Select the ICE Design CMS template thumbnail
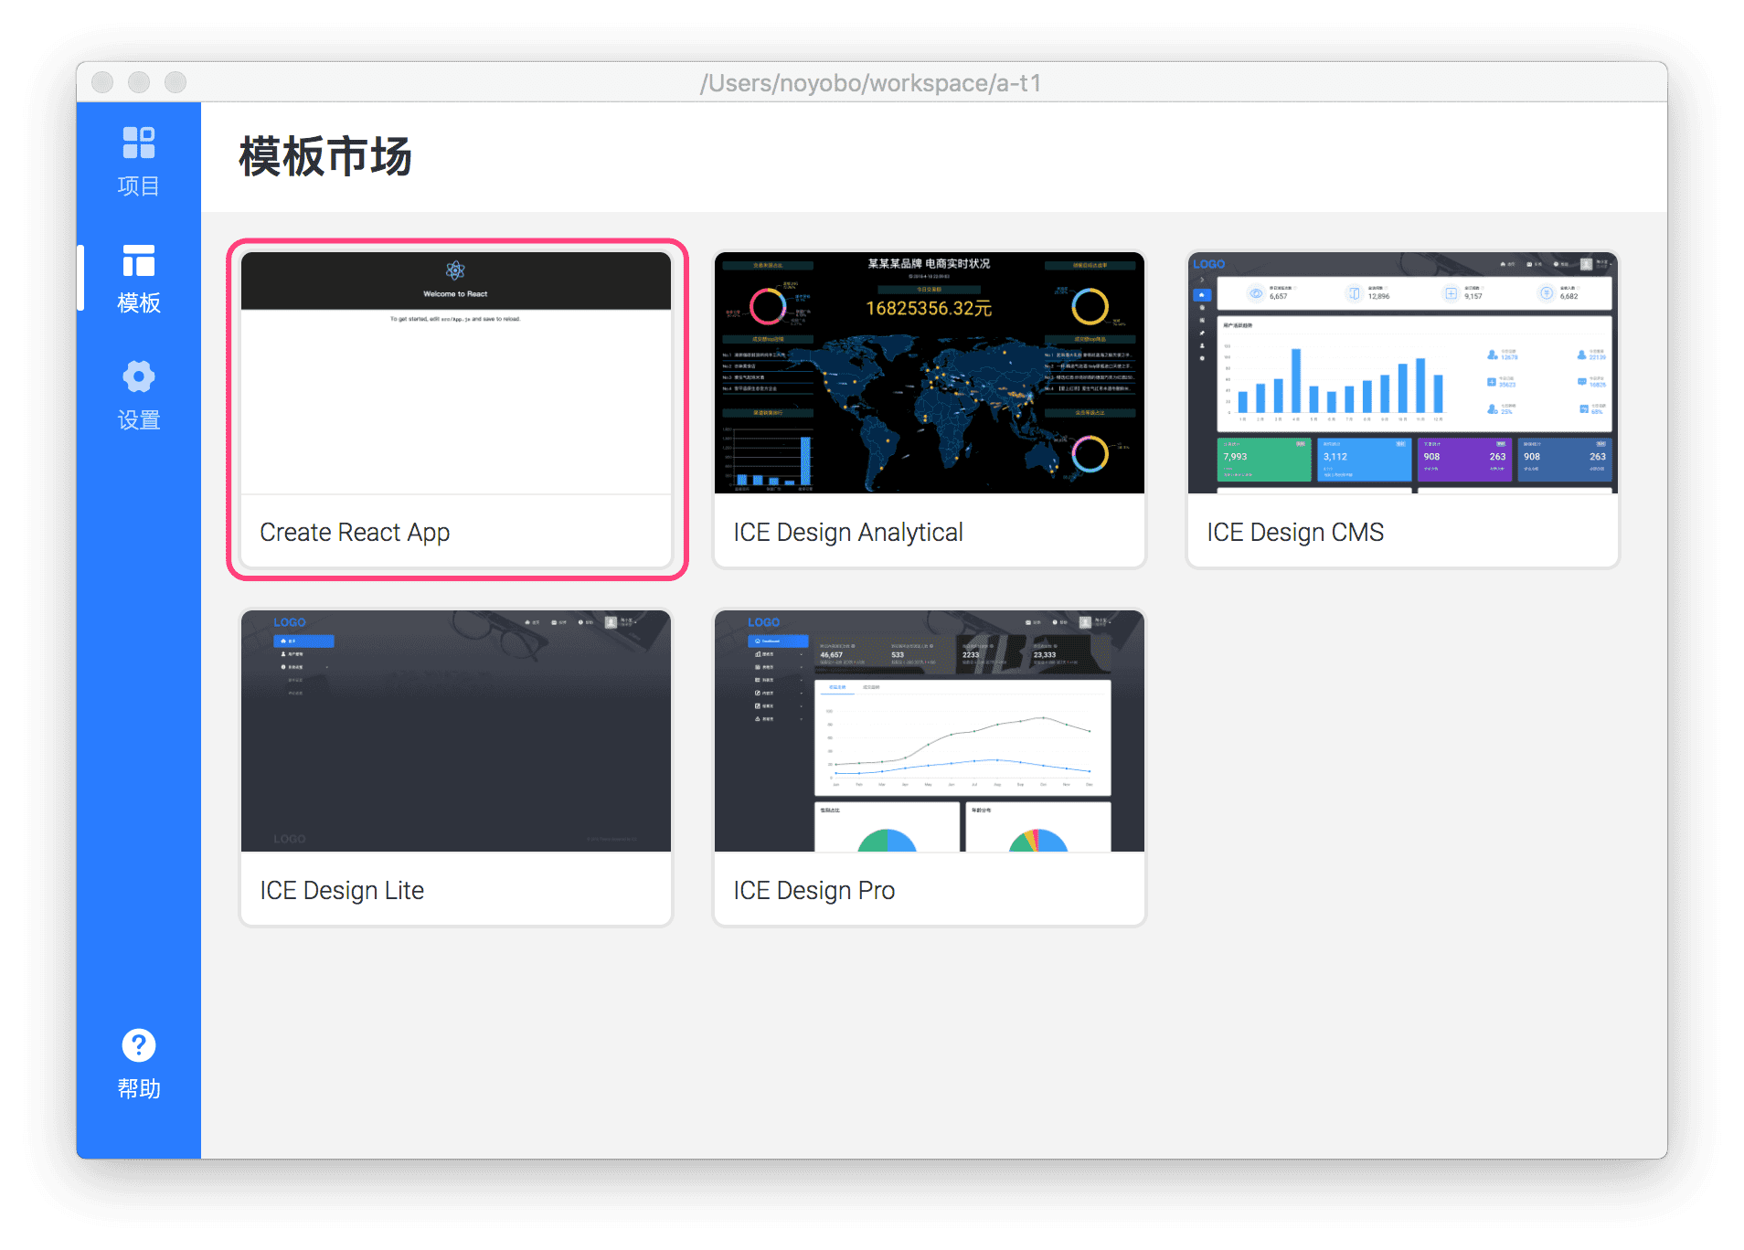Viewport: 1744px width, 1250px height. pyautogui.click(x=1403, y=373)
